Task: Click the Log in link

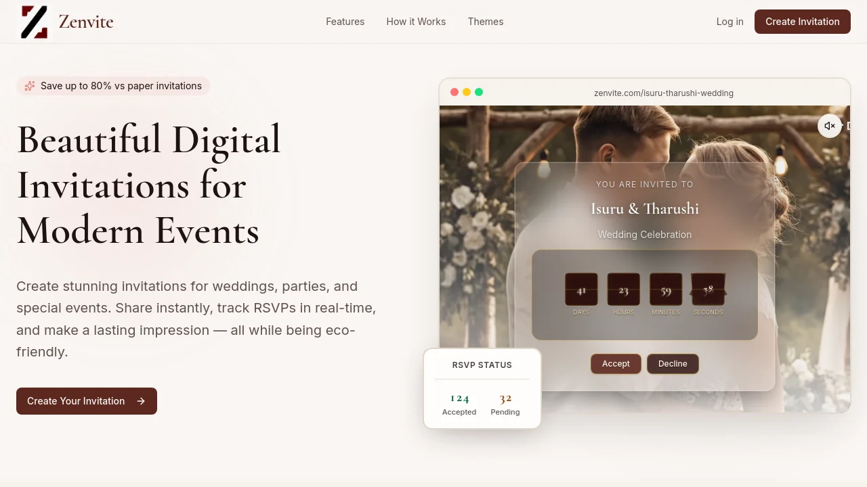Action: [729, 22]
